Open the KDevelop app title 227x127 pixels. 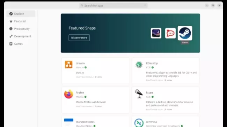[x=152, y=63]
